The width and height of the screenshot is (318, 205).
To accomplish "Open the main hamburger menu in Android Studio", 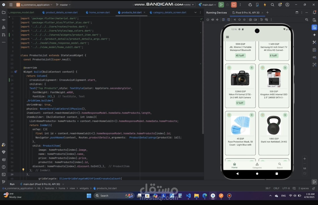I will 11,5.
